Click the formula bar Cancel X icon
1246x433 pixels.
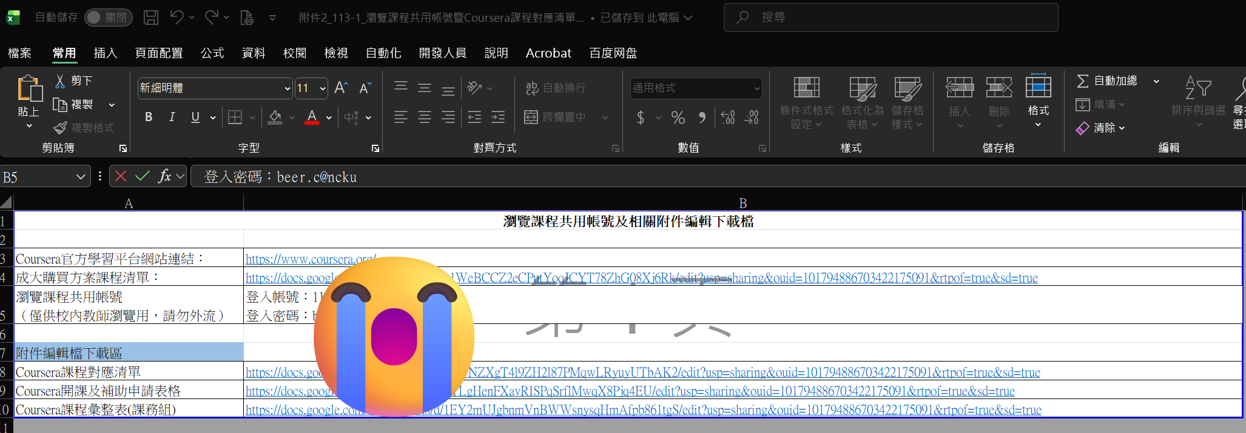click(121, 176)
